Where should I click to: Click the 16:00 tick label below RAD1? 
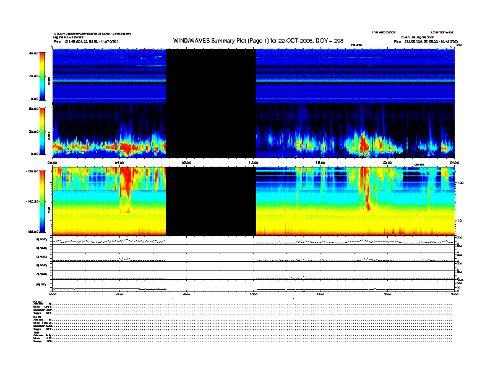(x=320, y=162)
